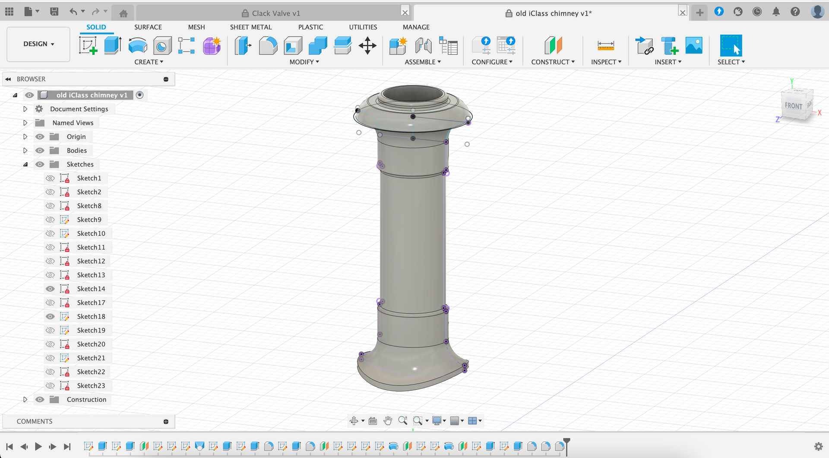Open a new design tab with plus button

click(x=700, y=13)
